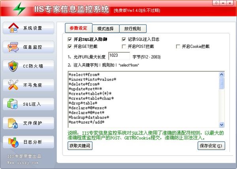Click the 保存设定(S) button
The width and height of the screenshot is (237, 169).
[211, 146]
